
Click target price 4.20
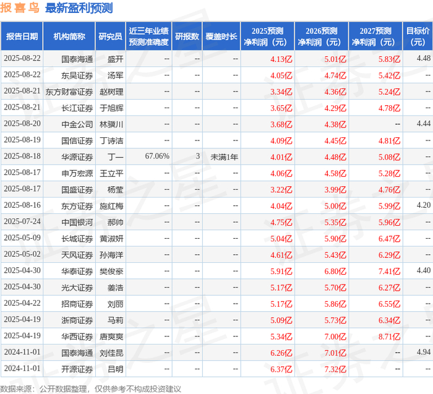point(424,205)
